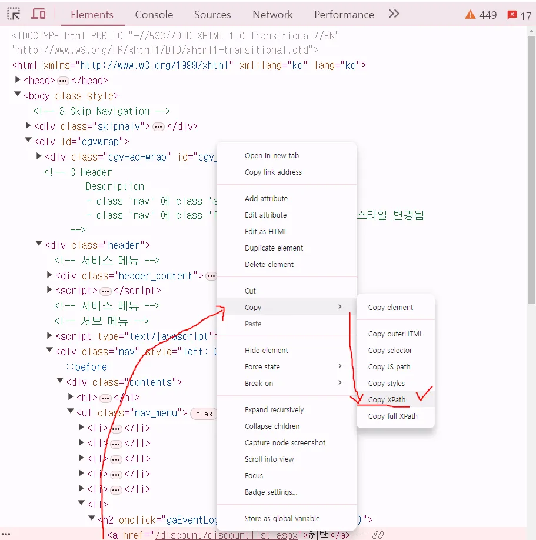Select the 'S Skip Navigation' comment row
The image size is (536, 540).
coord(102,111)
